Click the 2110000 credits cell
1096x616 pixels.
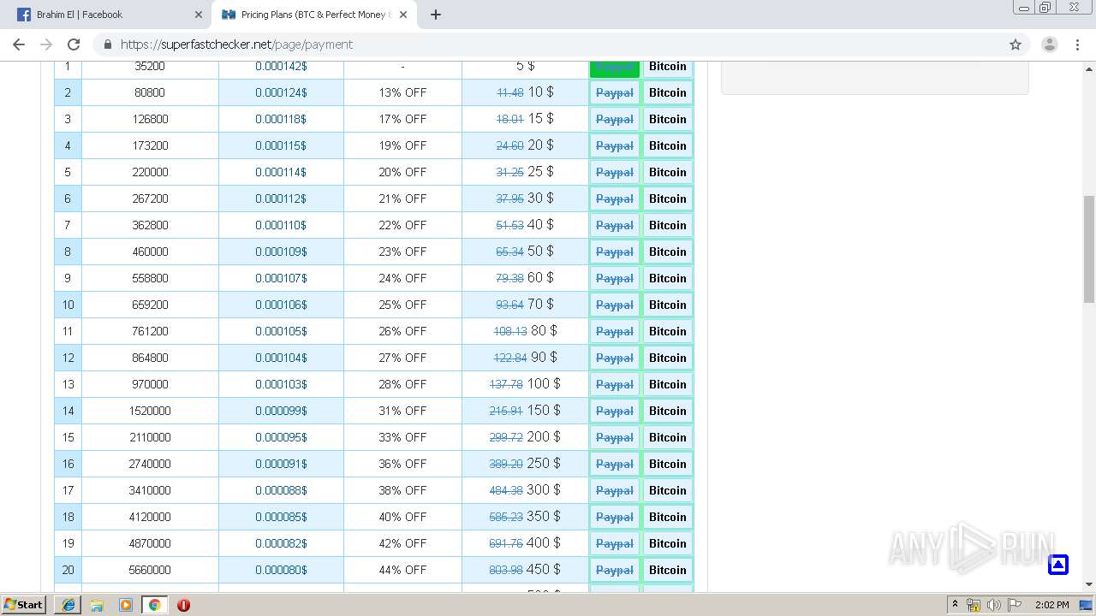coord(150,437)
